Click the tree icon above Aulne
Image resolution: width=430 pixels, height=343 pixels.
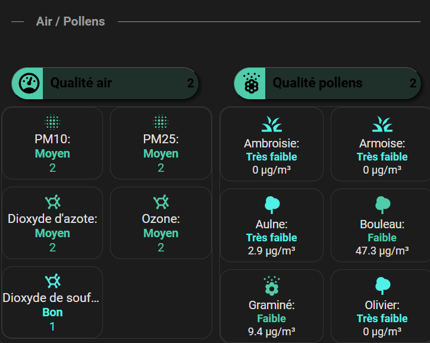(271, 205)
